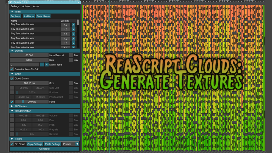Enable Env for Dust

(71, 60)
